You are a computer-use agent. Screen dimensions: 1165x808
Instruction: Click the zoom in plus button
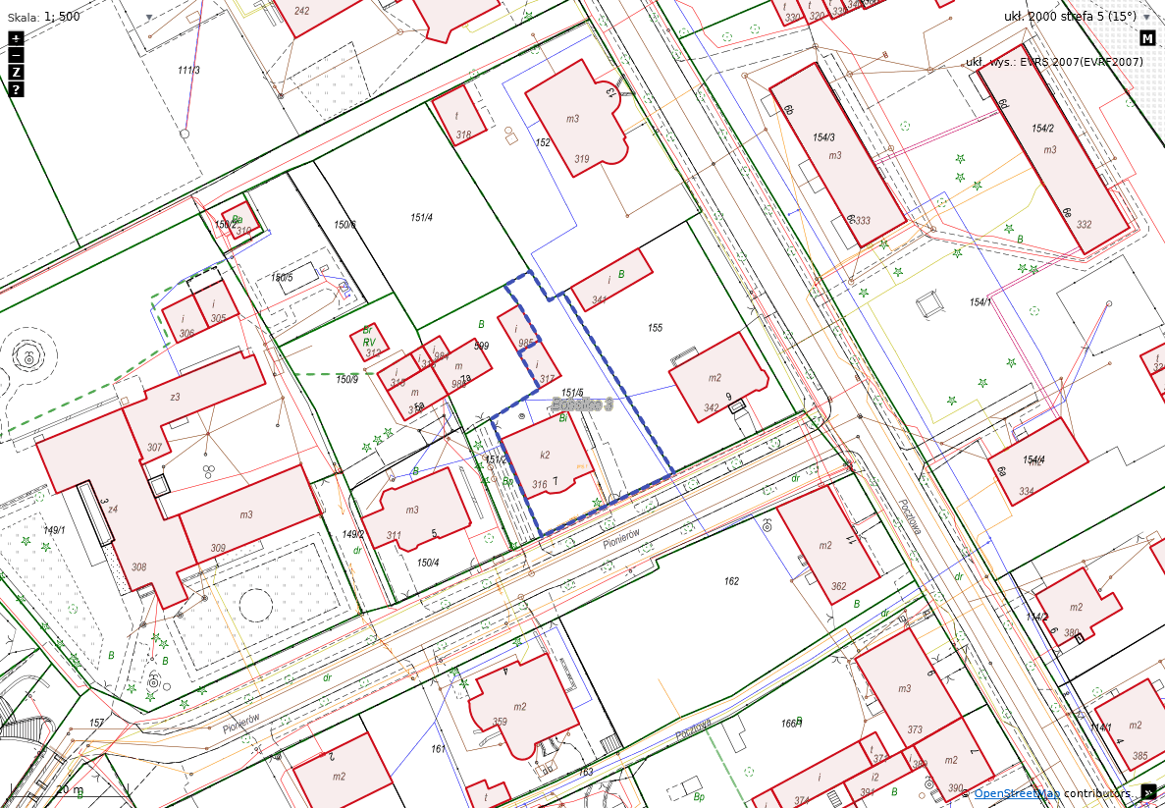16,38
